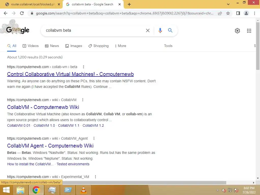Open CollabVM - Computernewb Wiki result
260x195 pixels.
(43, 107)
